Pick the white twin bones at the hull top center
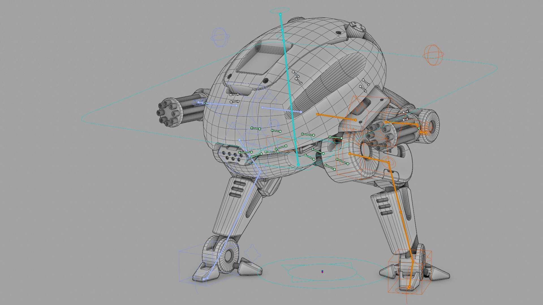543x305 pixels. [x=297, y=78]
